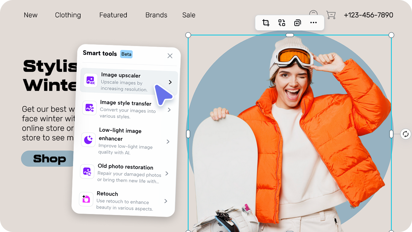Click the Retouch camera icon
This screenshot has width=412, height=232.
pos(86,199)
